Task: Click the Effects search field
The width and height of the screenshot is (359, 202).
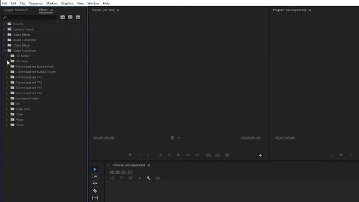Action: 30,17
